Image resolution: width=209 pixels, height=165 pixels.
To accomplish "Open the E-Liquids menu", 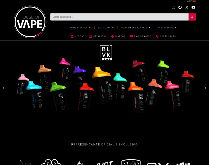I will 104,28.
